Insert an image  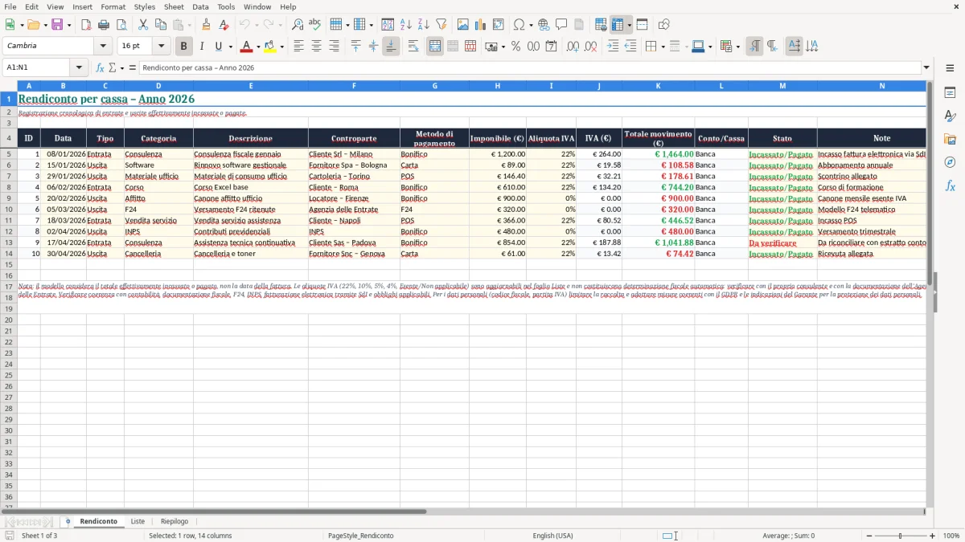tap(463, 25)
